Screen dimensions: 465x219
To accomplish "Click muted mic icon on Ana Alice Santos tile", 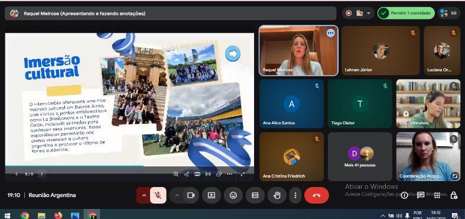I will pyautogui.click(x=317, y=86).
